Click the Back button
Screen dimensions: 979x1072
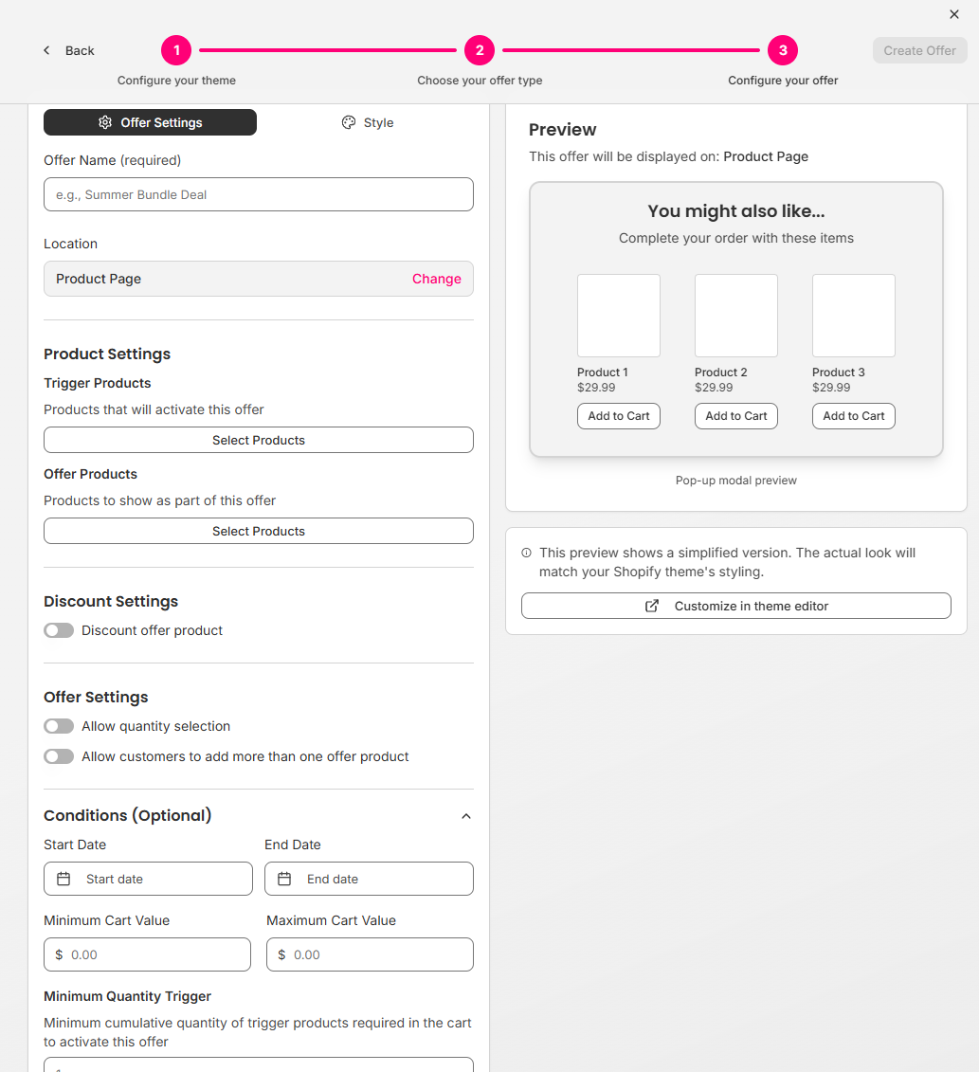click(68, 50)
